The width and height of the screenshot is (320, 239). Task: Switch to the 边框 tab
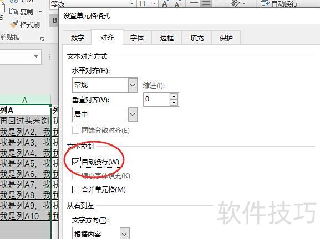167,38
